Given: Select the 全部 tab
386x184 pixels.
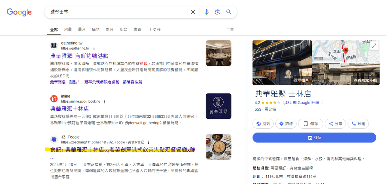Looking at the screenshot, I should (54, 30).
